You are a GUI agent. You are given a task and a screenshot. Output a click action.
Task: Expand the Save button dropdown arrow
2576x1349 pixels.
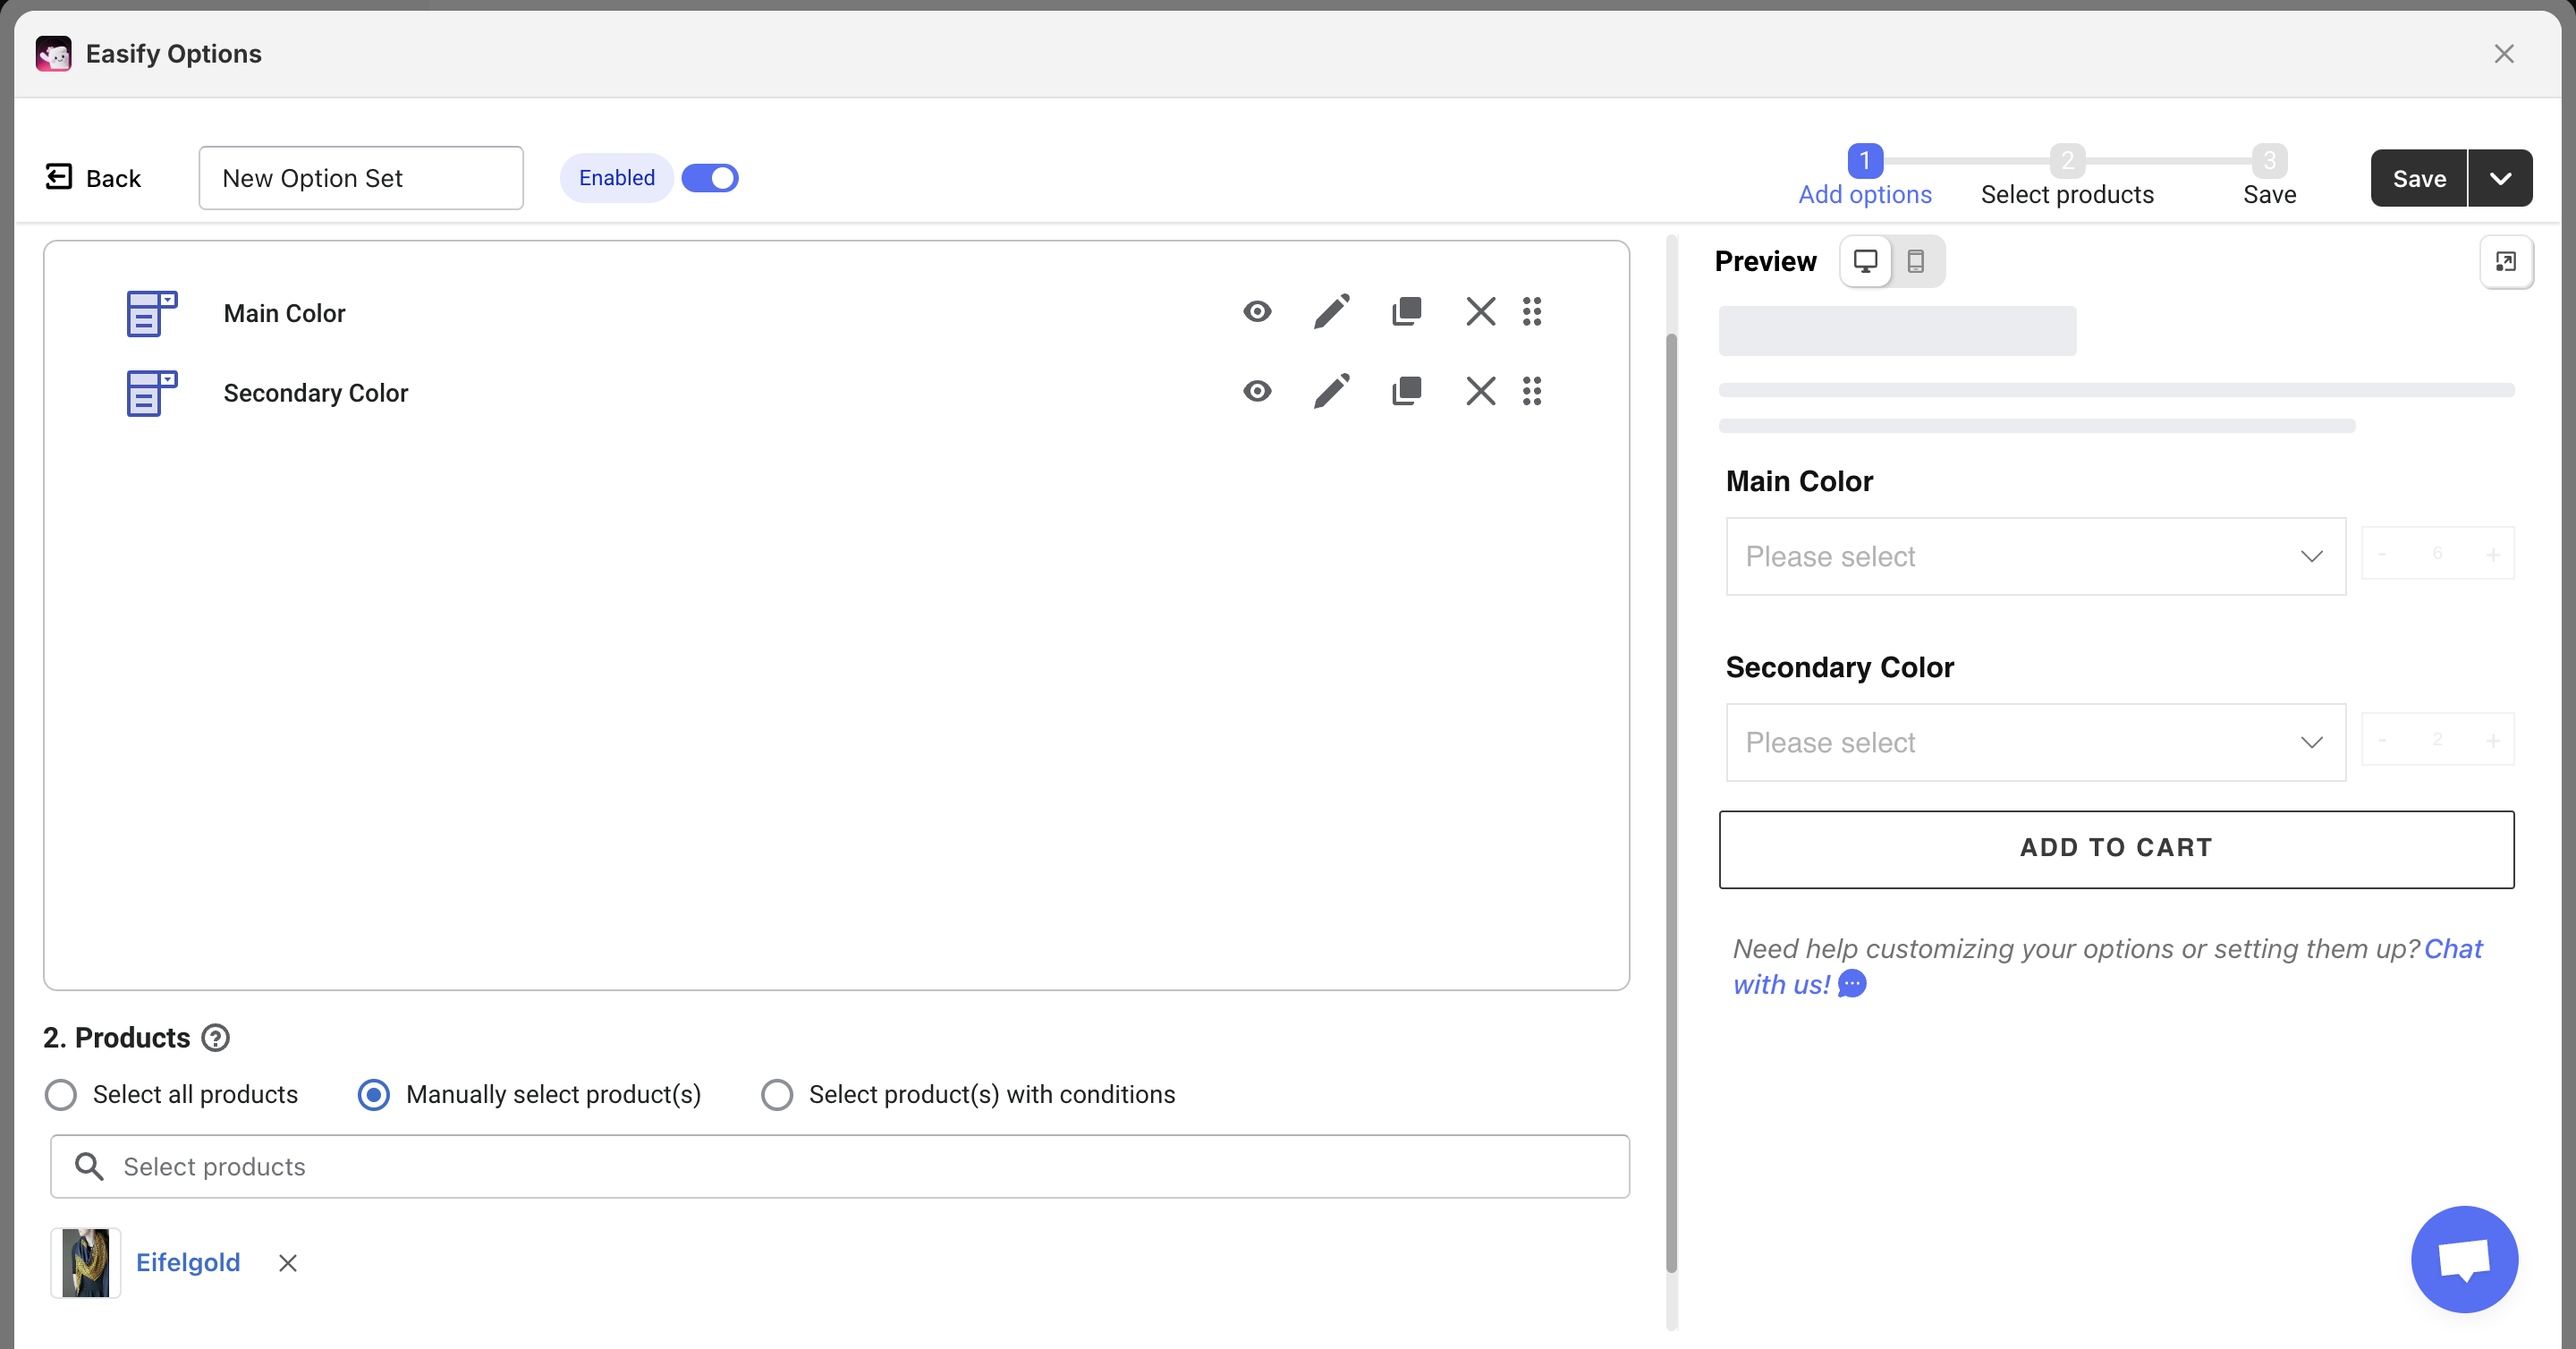point(2500,178)
